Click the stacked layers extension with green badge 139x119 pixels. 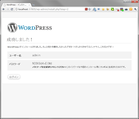click(x=122, y=9)
